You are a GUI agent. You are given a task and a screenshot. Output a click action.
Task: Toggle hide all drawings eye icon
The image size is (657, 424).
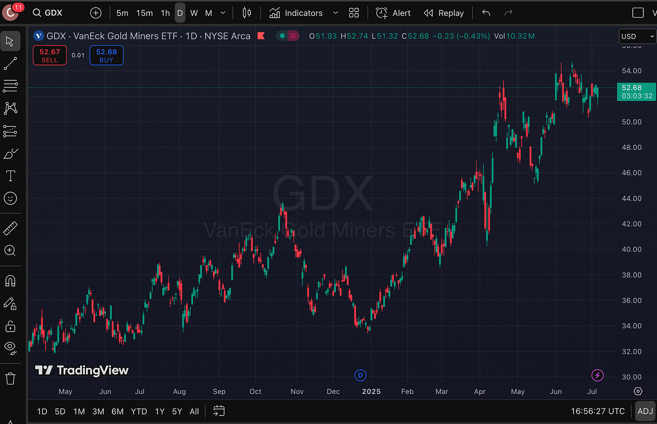(10, 347)
